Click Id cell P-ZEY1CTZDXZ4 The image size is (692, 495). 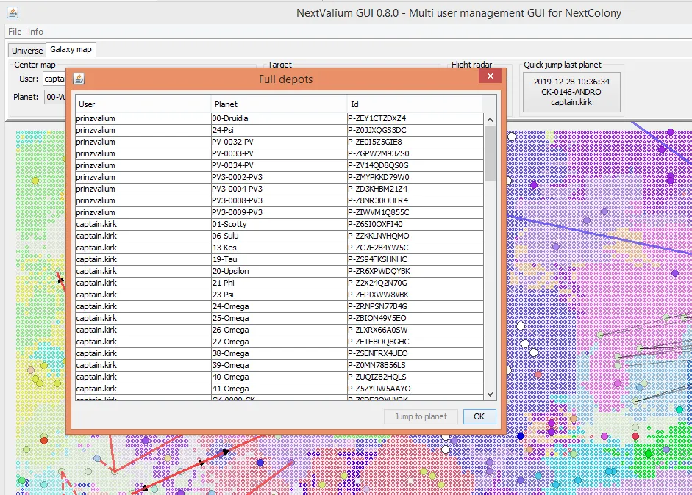[x=415, y=118]
